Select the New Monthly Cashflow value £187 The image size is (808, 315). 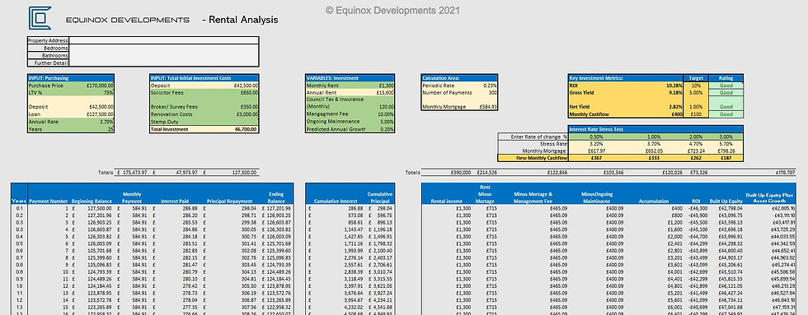click(x=726, y=158)
